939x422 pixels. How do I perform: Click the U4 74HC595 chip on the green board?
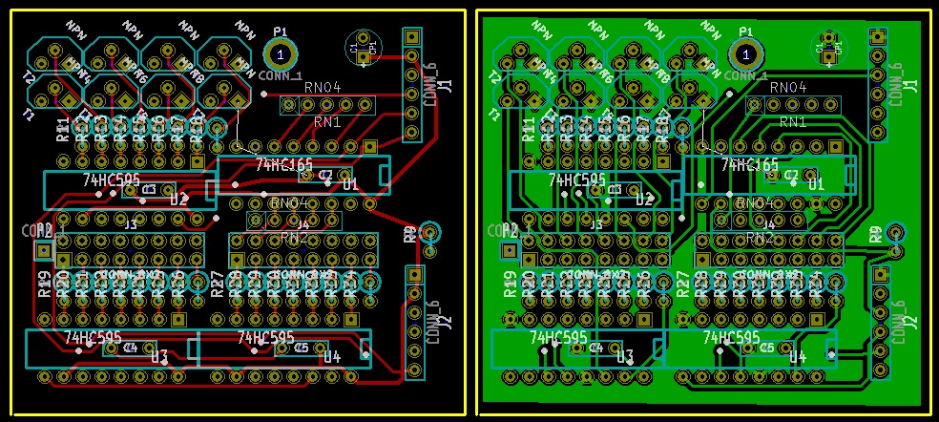pos(749,348)
